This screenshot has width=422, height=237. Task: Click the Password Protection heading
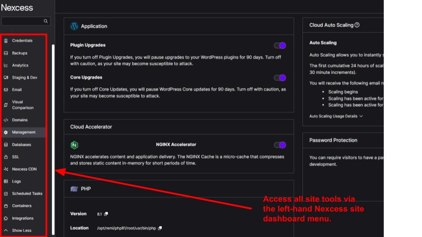333,140
